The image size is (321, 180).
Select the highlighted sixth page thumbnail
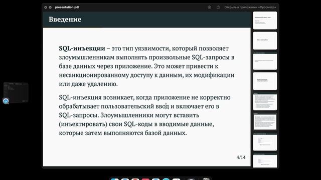265,121
